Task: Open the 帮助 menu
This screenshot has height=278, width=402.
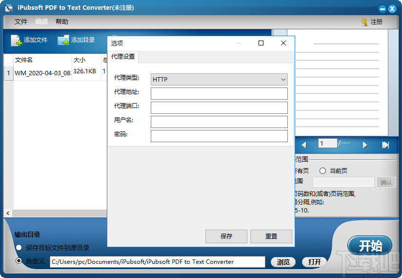Action: [x=62, y=22]
